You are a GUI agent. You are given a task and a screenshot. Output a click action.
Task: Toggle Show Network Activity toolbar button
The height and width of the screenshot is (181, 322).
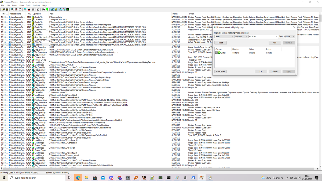60,9
